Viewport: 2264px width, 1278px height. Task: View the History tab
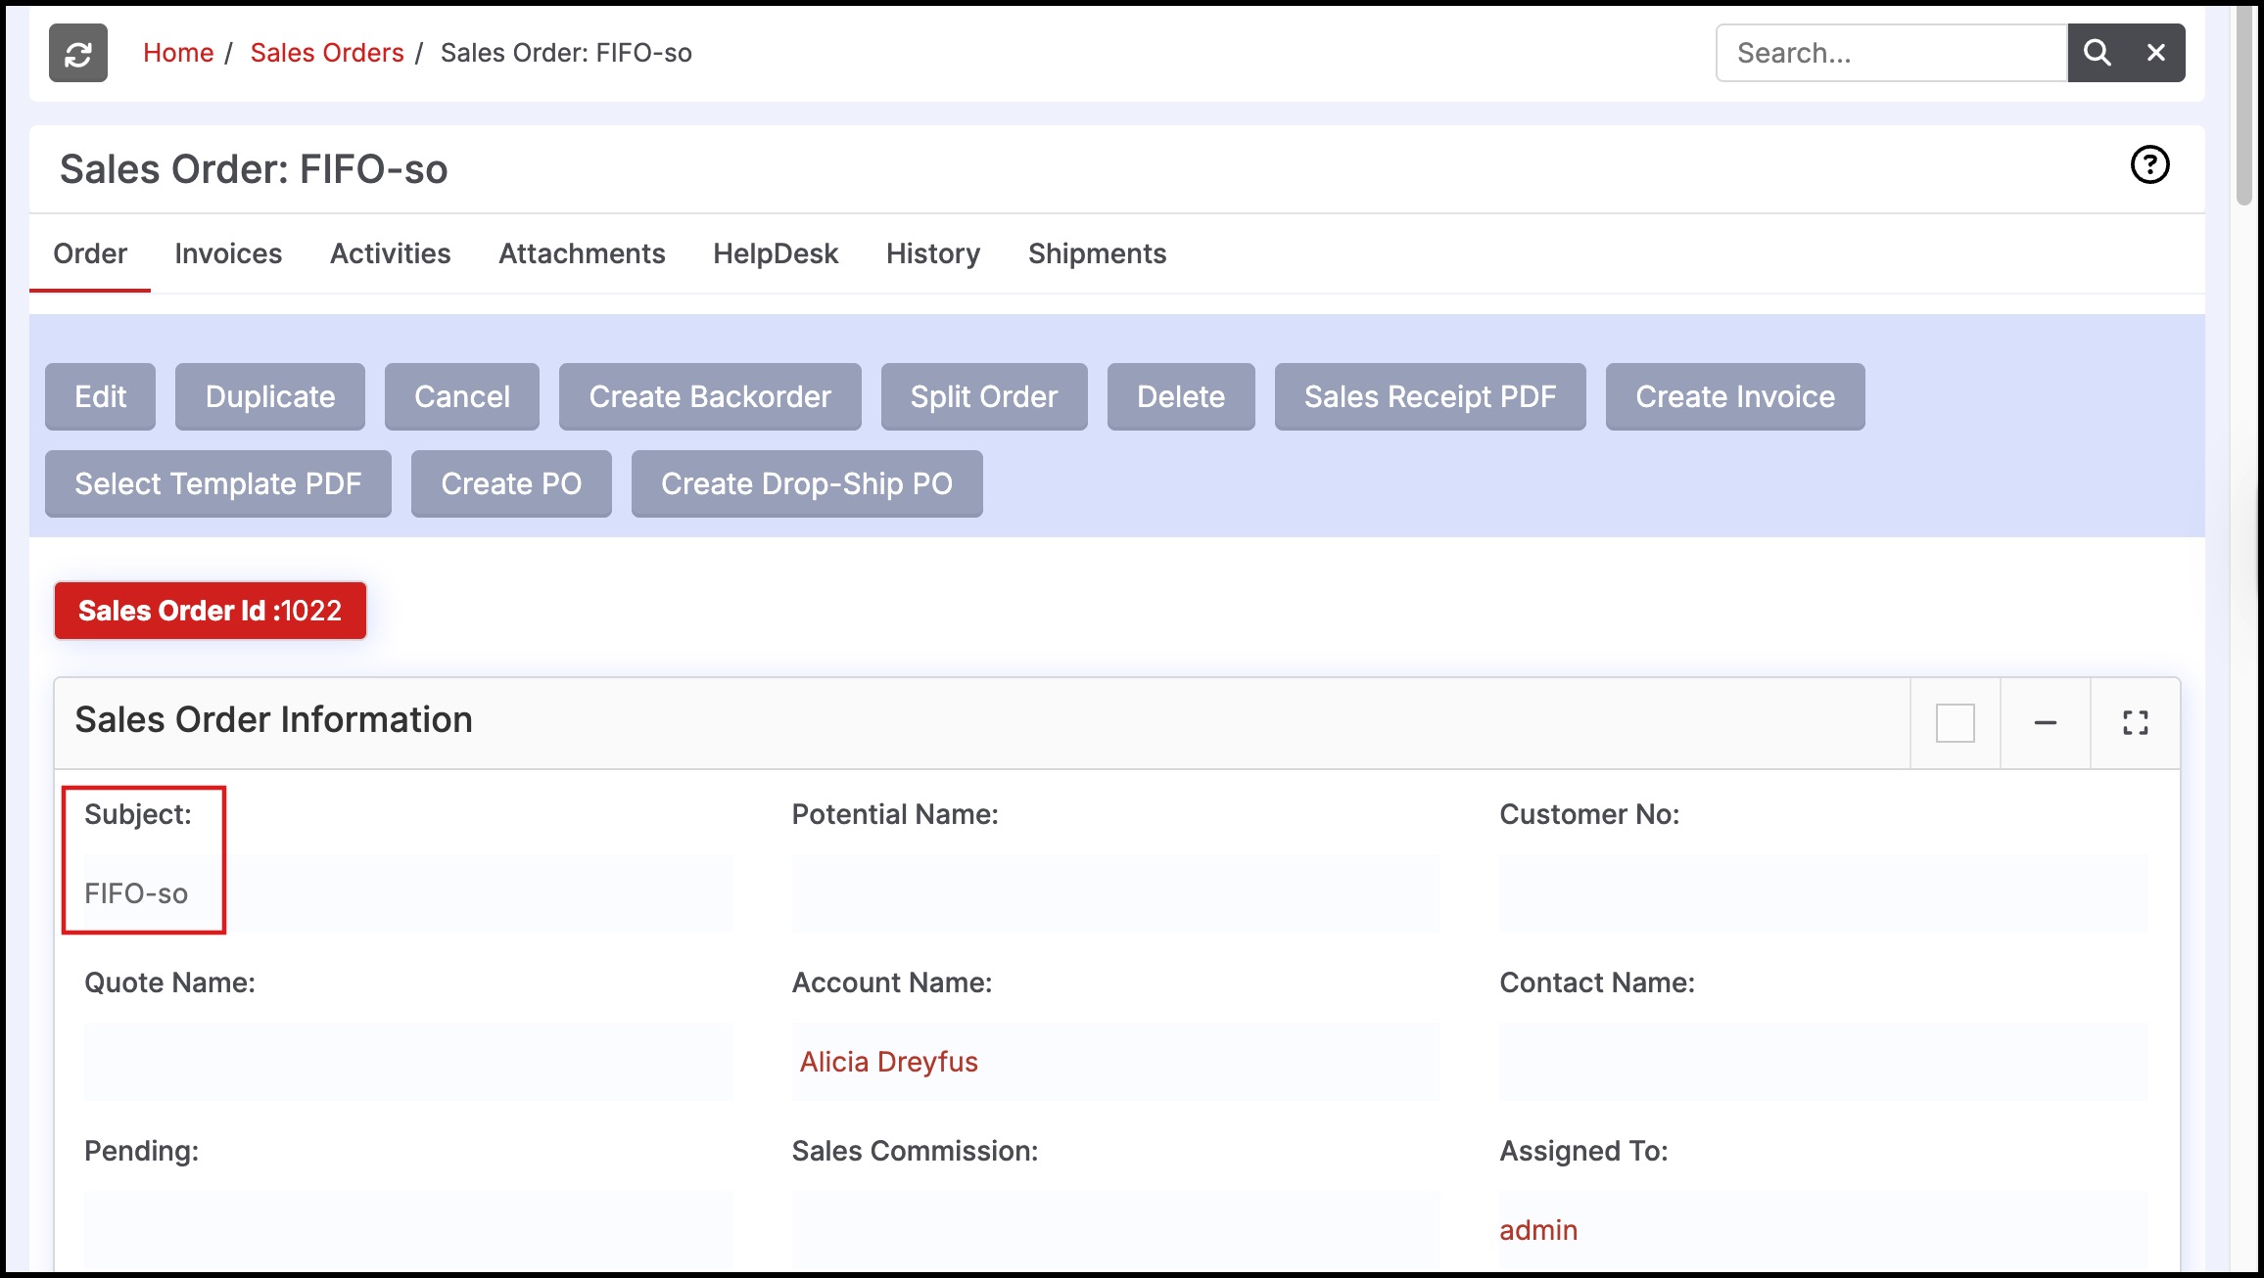932,253
